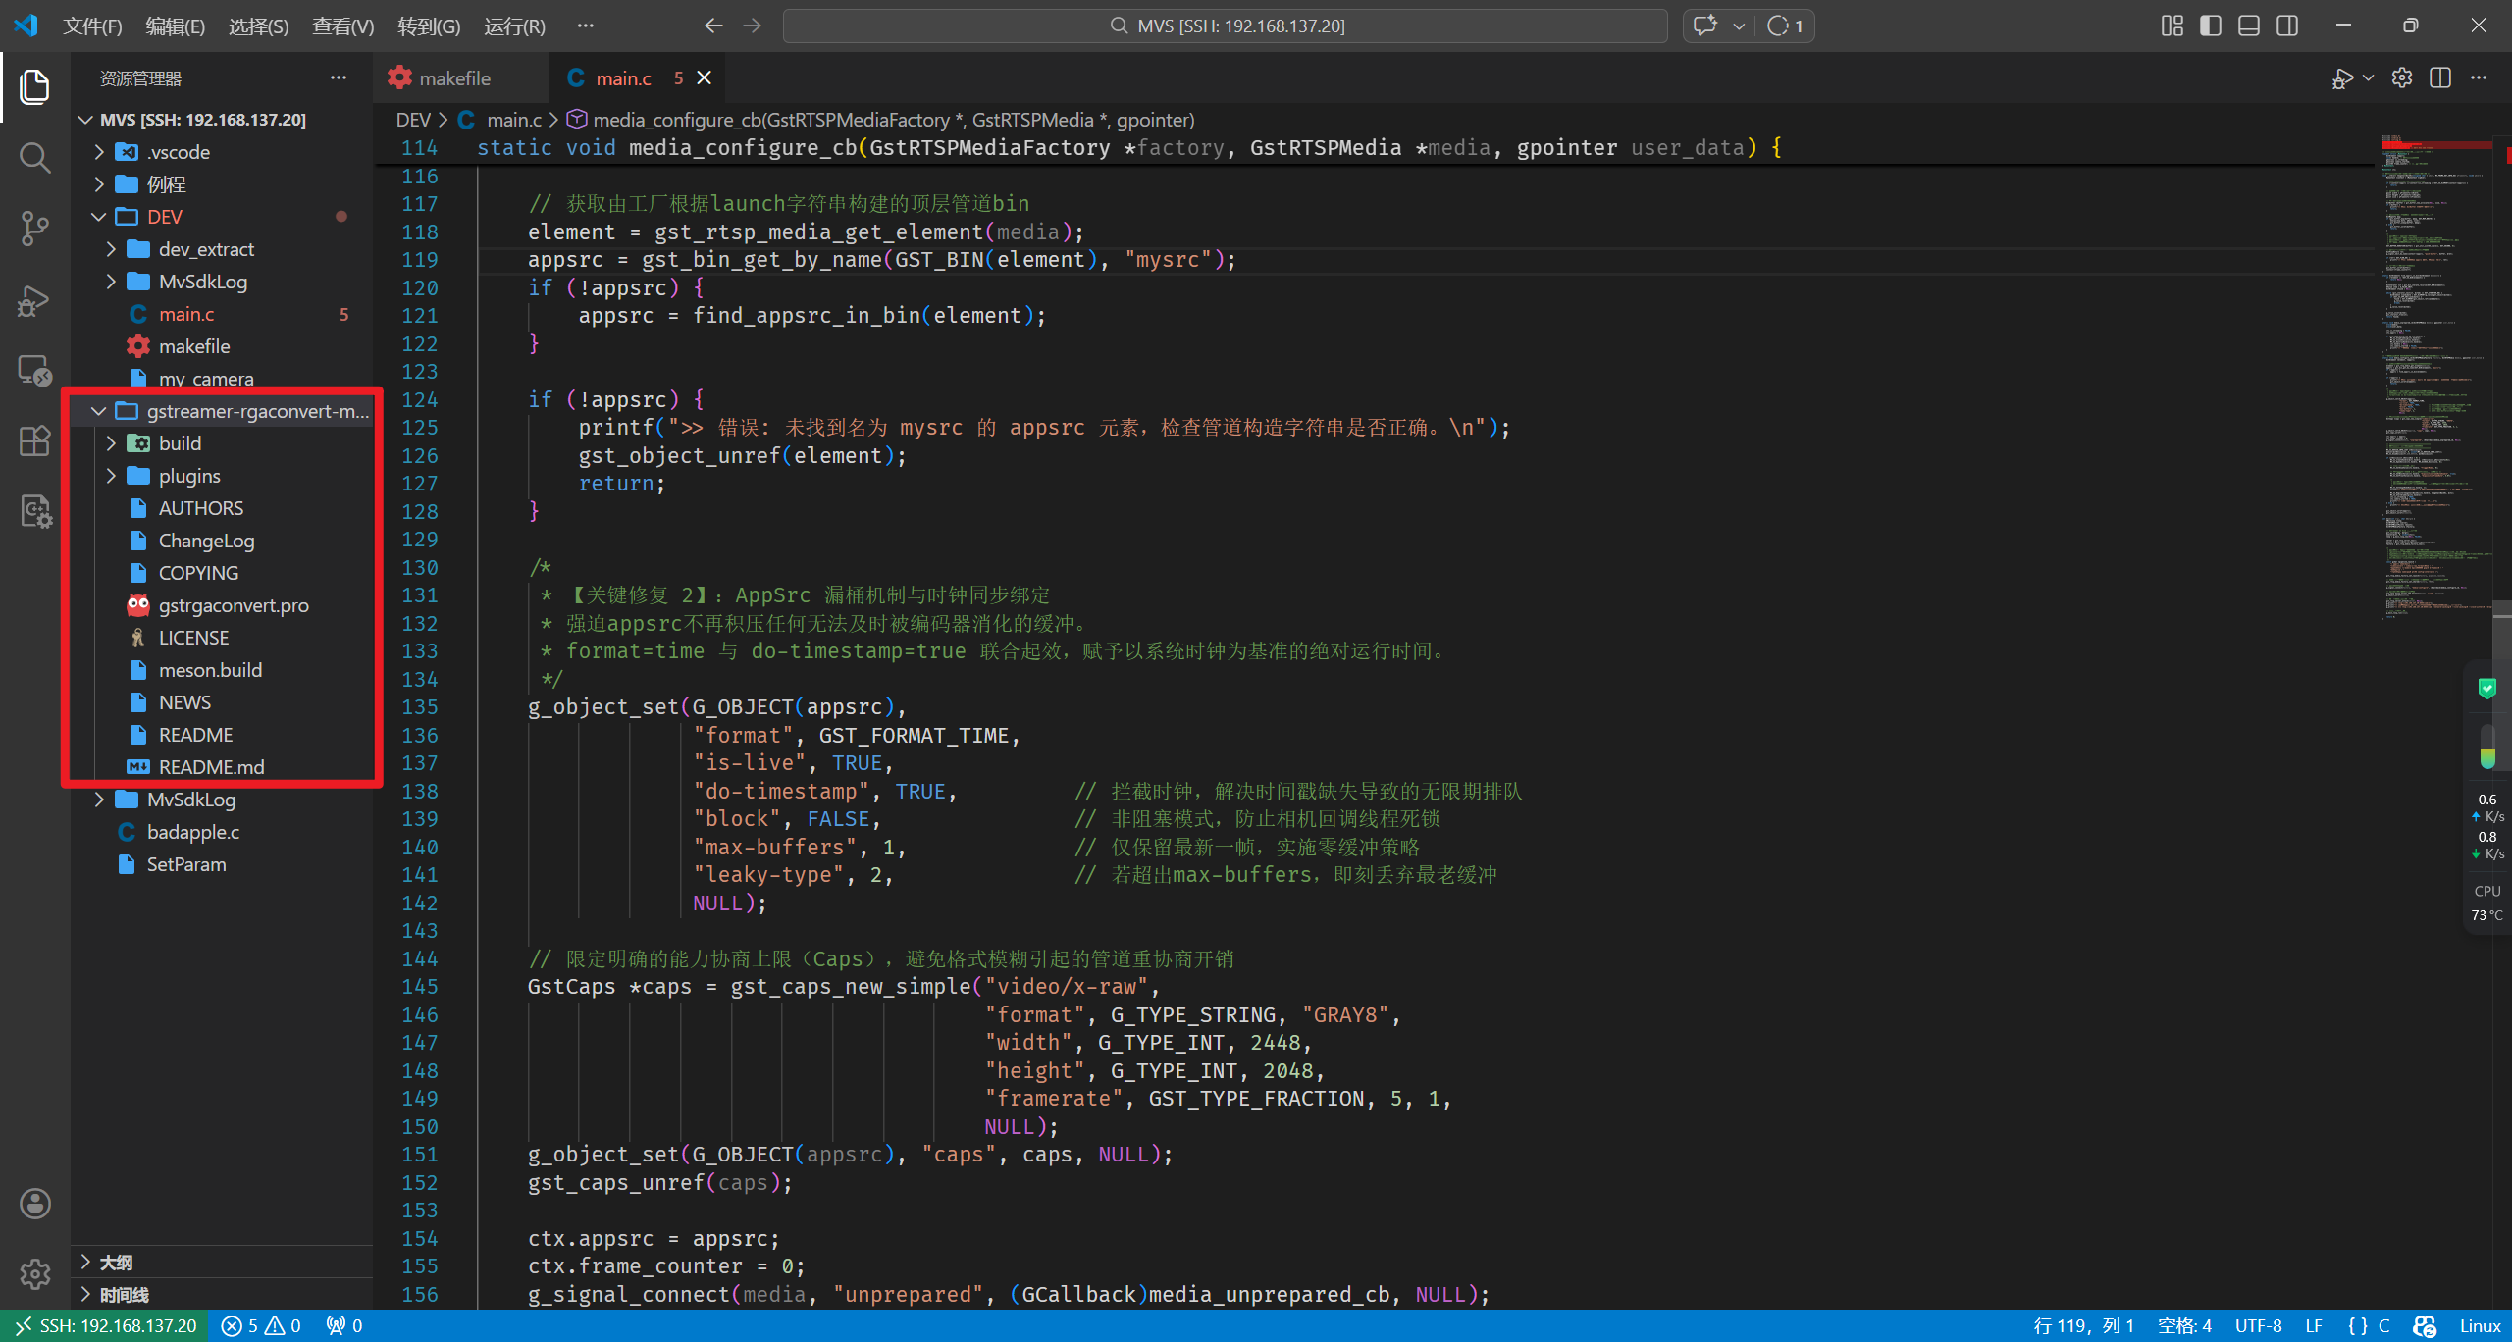Switch to the makefile tab
Viewport: 2512px width, 1342px height.
(453, 78)
